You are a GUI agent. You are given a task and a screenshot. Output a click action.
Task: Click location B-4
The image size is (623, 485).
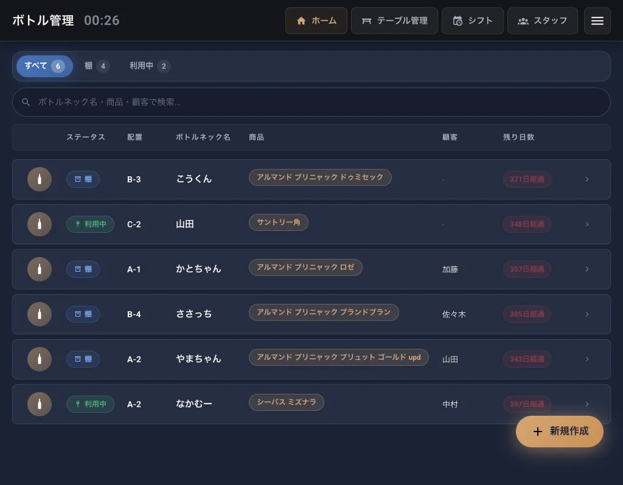(134, 314)
